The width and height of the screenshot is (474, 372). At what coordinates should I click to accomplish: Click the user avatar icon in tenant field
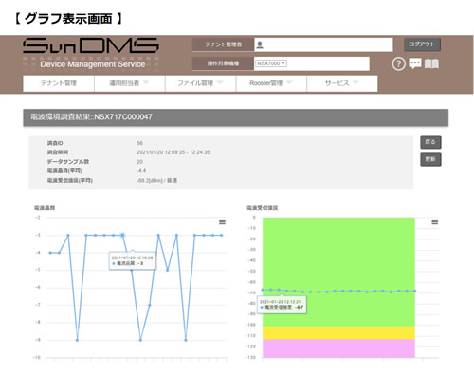[x=260, y=44]
